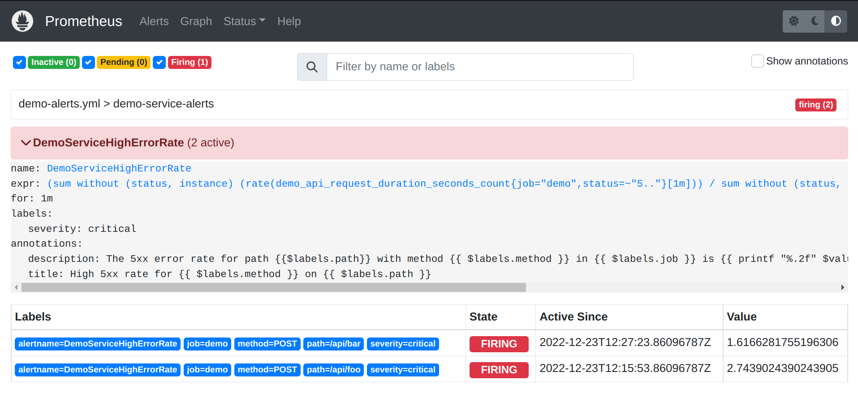Focus the Filter by name or labels field
858x393 pixels.
pos(480,67)
